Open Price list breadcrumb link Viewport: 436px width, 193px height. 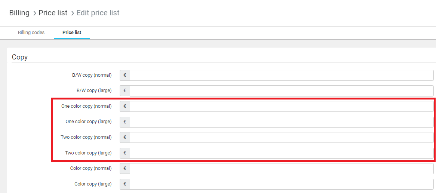pyautogui.click(x=53, y=13)
